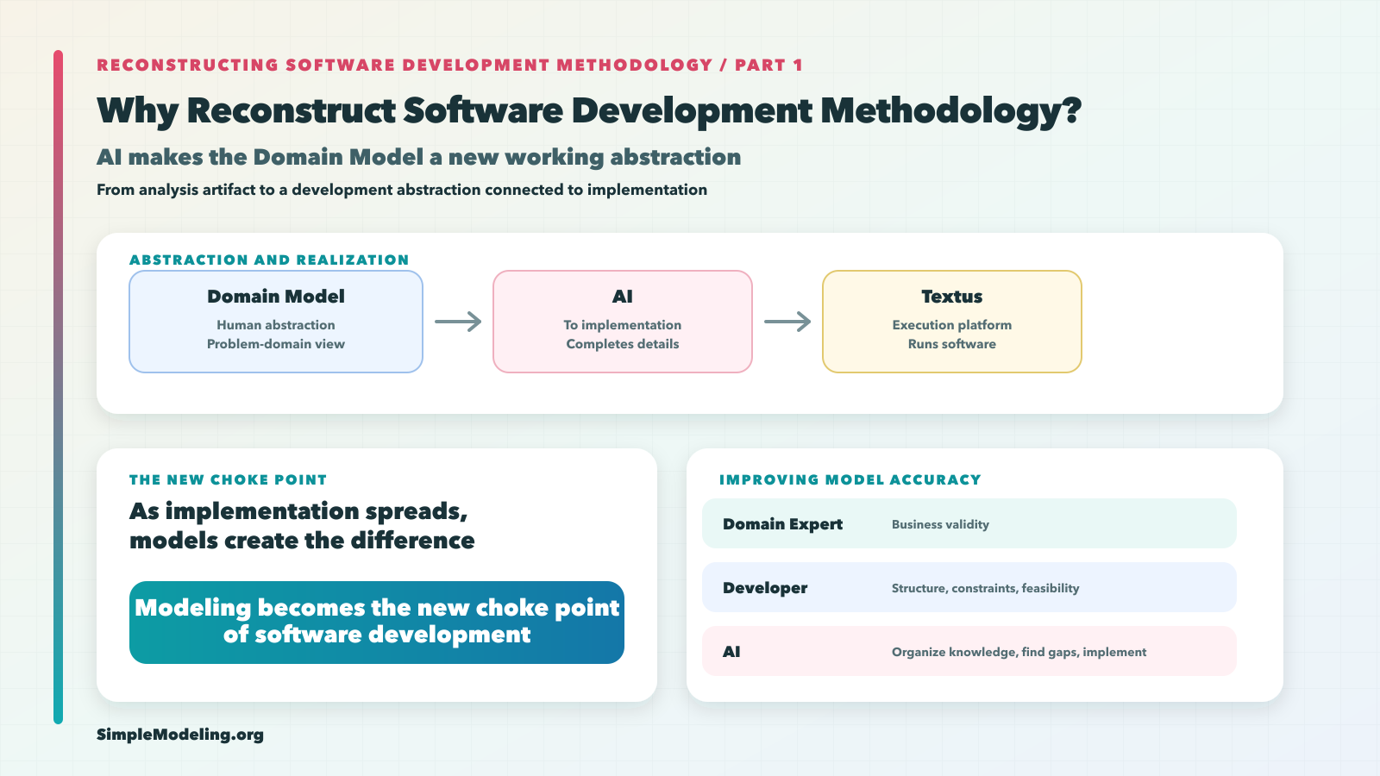Image resolution: width=1380 pixels, height=776 pixels.
Task: Select the yellow Textus execution platform box
Action: pyautogui.click(x=952, y=322)
